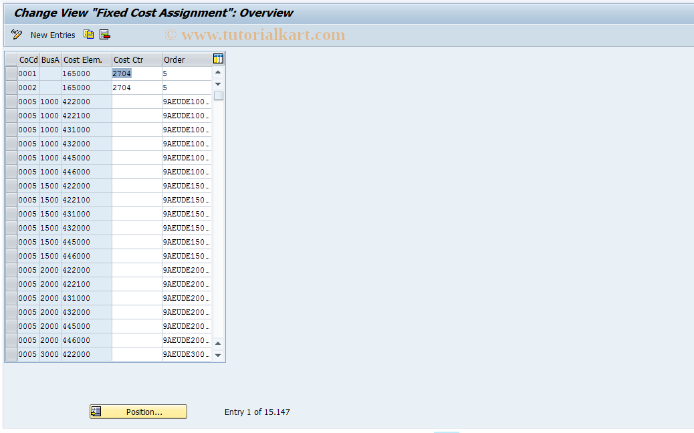This screenshot has height=433, width=694.
Task: Click scroll down arrow below top arrow
Action: tap(218, 84)
